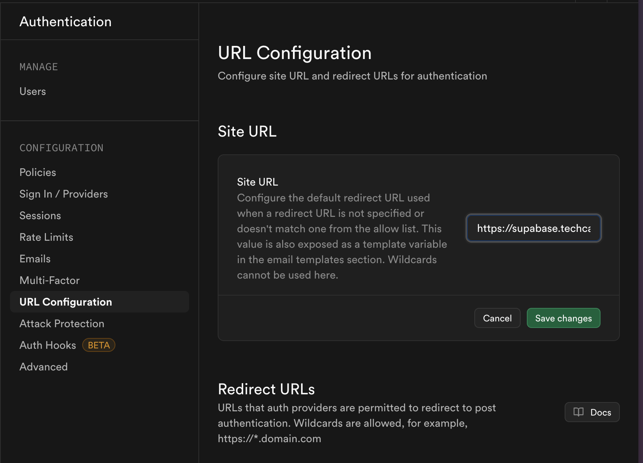The width and height of the screenshot is (643, 463).
Task: Open the Advanced configuration page
Action: 43,367
